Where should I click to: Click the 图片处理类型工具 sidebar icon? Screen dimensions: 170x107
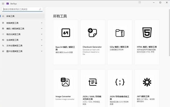3,51
